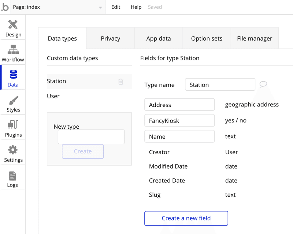Click the geographic address type label
The image size is (293, 234).
point(252,105)
